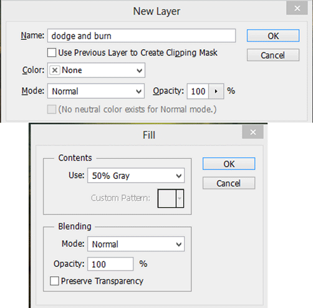Confirm New Layer with OK button
This screenshot has width=313, height=308.
[x=273, y=36]
